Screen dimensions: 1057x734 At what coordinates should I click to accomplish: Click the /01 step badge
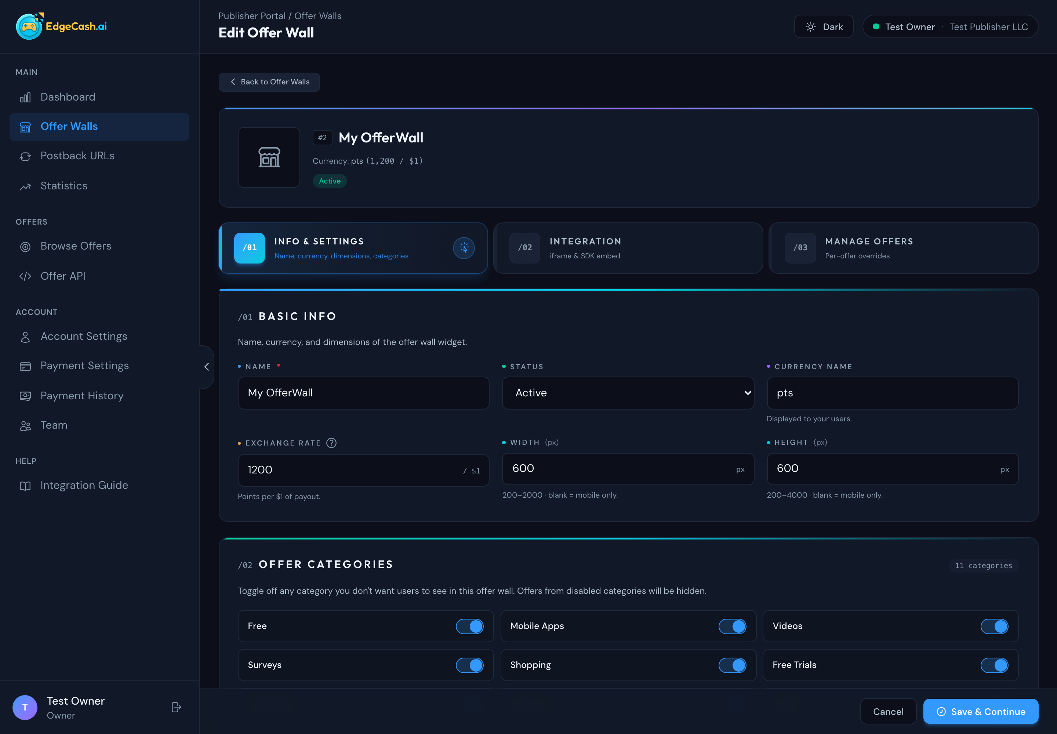tap(249, 248)
